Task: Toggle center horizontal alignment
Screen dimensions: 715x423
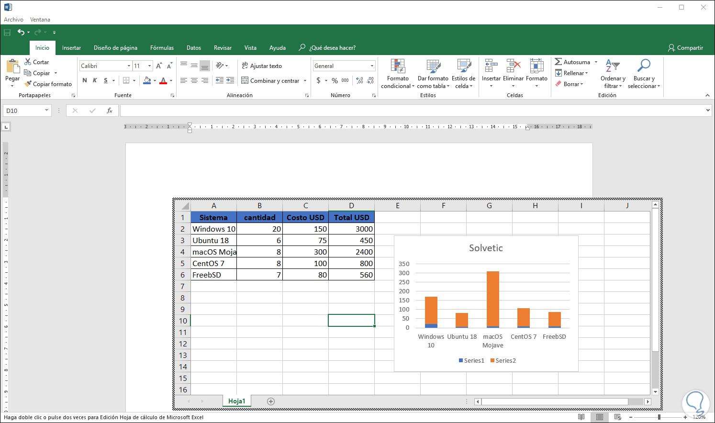Action: click(x=194, y=80)
